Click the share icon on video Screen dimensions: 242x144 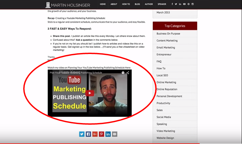pyautogui.click(x=128, y=73)
